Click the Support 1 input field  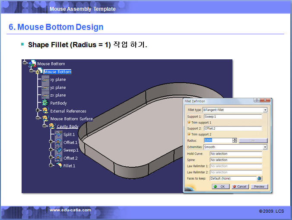coord(232,116)
